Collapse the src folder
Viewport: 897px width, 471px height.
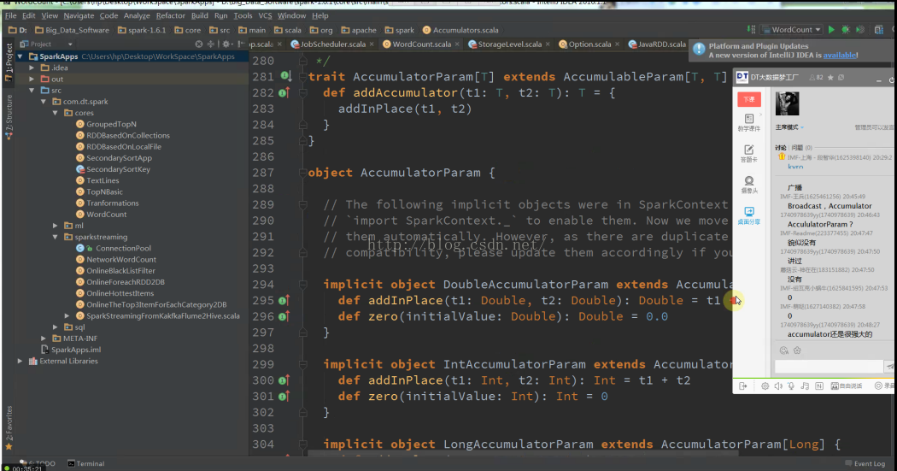(x=32, y=91)
